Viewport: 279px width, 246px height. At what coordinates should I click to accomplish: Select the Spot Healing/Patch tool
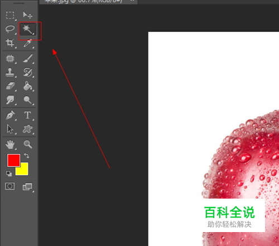click(10, 59)
